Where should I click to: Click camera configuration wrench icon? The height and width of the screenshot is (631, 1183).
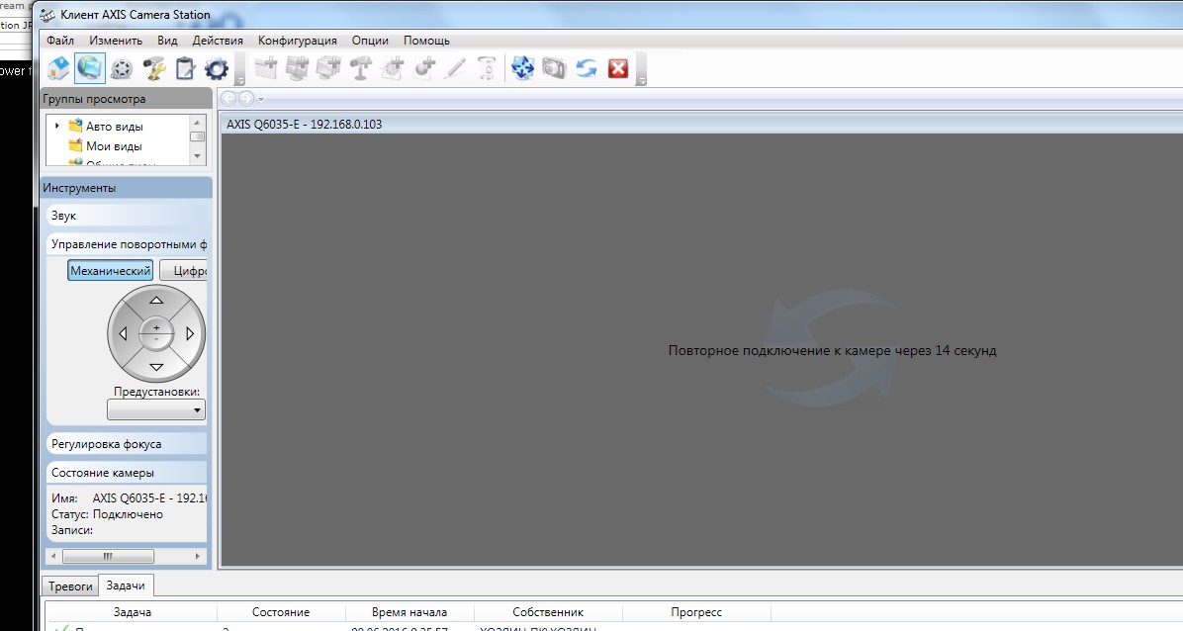click(153, 68)
